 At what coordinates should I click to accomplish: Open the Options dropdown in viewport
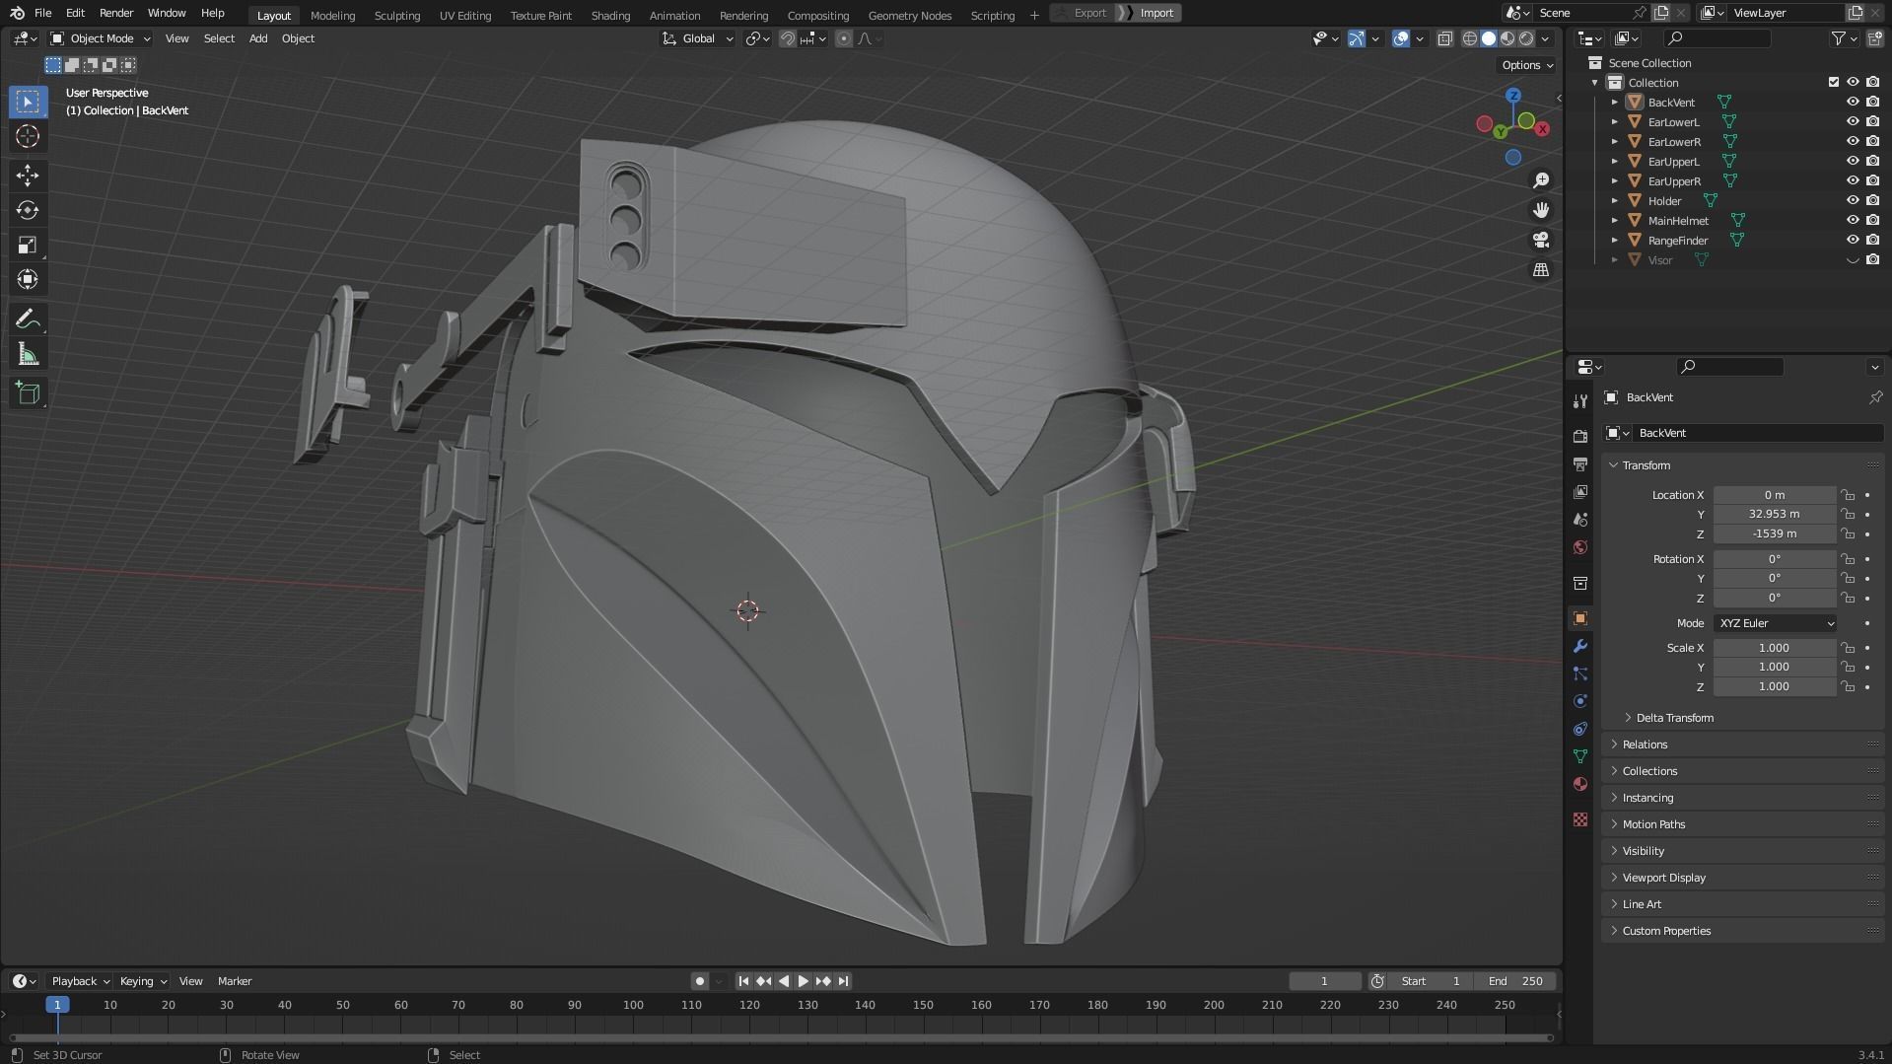click(x=1527, y=65)
